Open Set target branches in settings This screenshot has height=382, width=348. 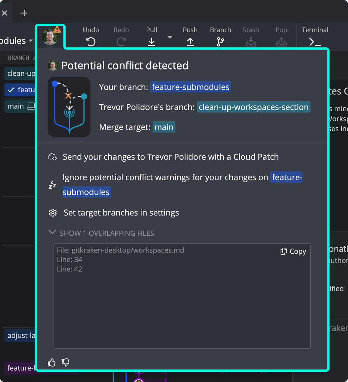point(121,212)
